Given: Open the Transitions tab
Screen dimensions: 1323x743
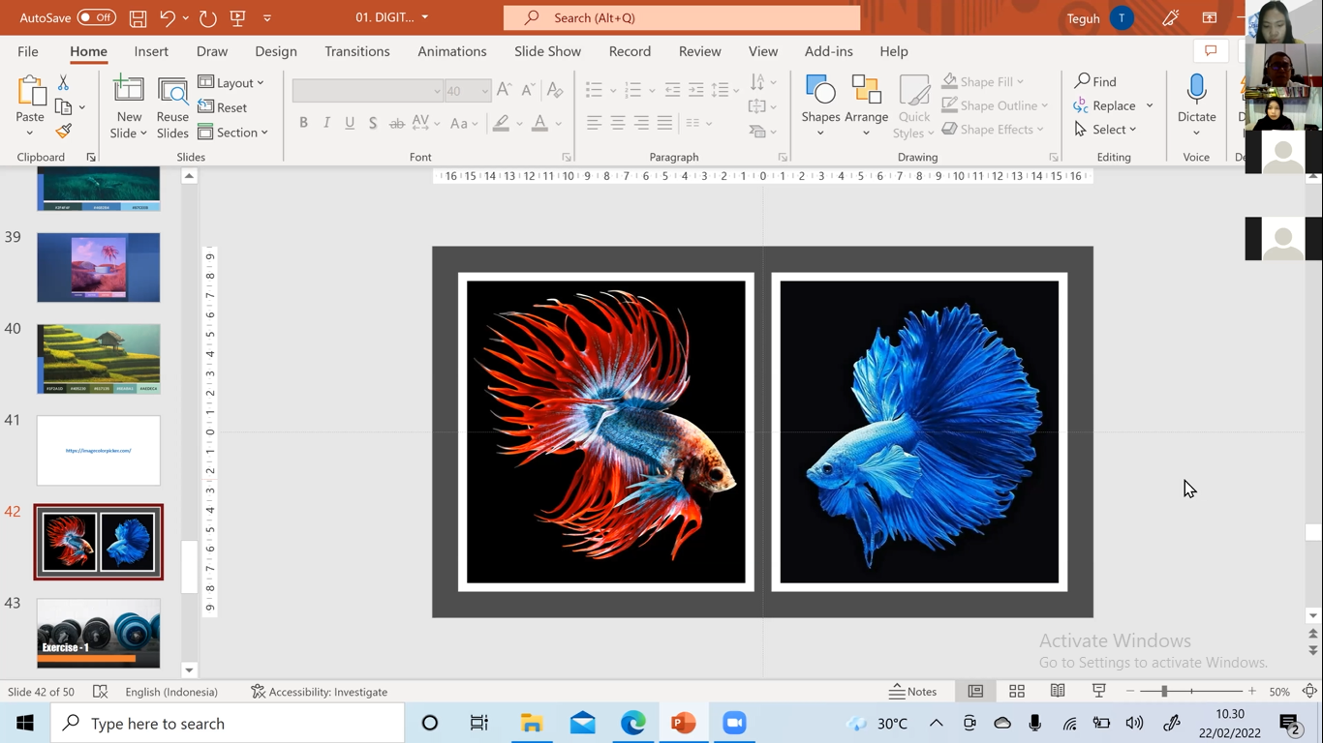Looking at the screenshot, I should click(x=356, y=51).
